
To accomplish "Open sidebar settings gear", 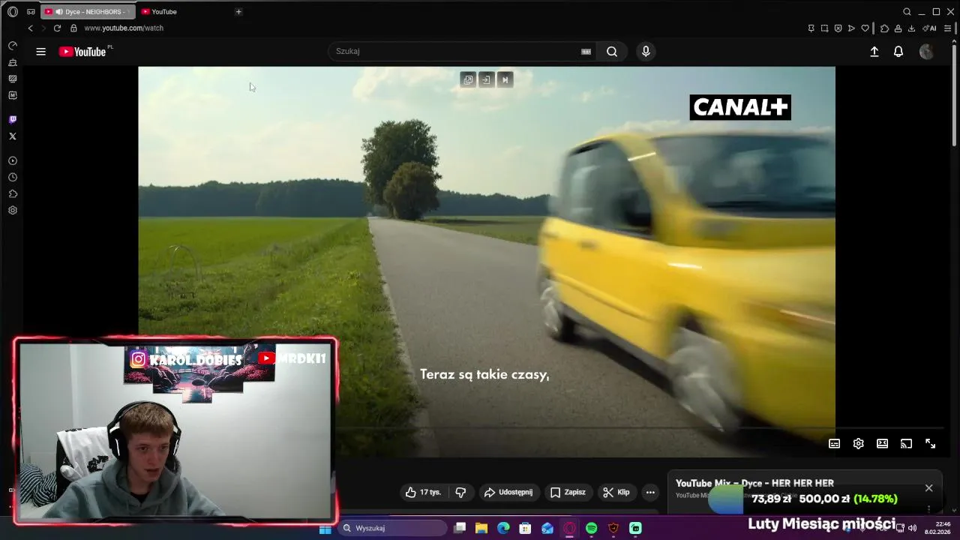I will pyautogui.click(x=13, y=211).
